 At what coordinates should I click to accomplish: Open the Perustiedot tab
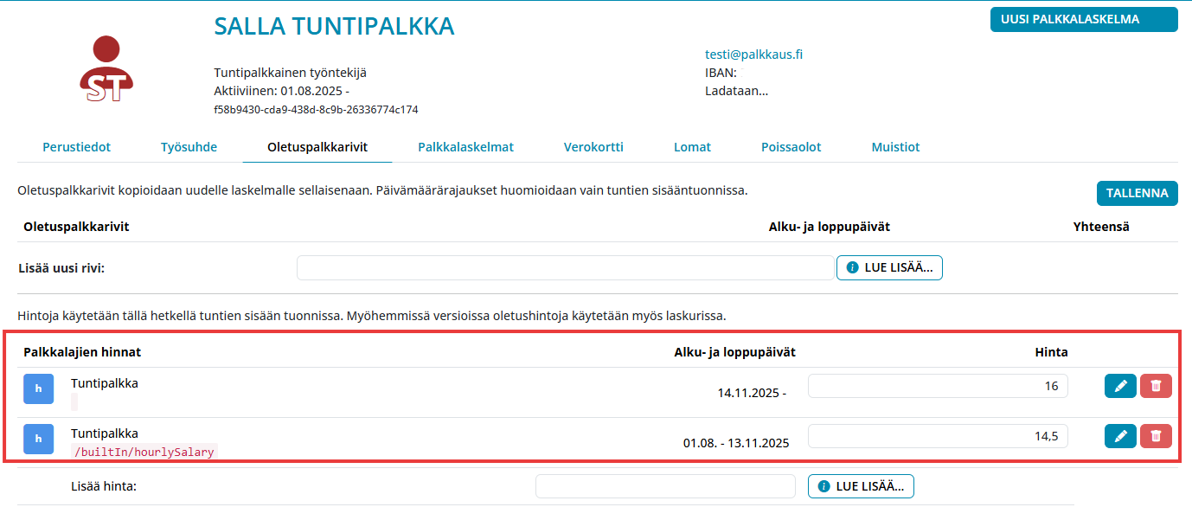click(x=76, y=147)
